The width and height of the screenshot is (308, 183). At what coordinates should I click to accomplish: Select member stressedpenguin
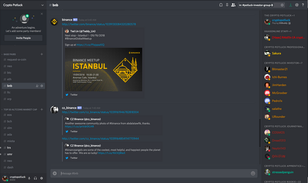coord(284,172)
